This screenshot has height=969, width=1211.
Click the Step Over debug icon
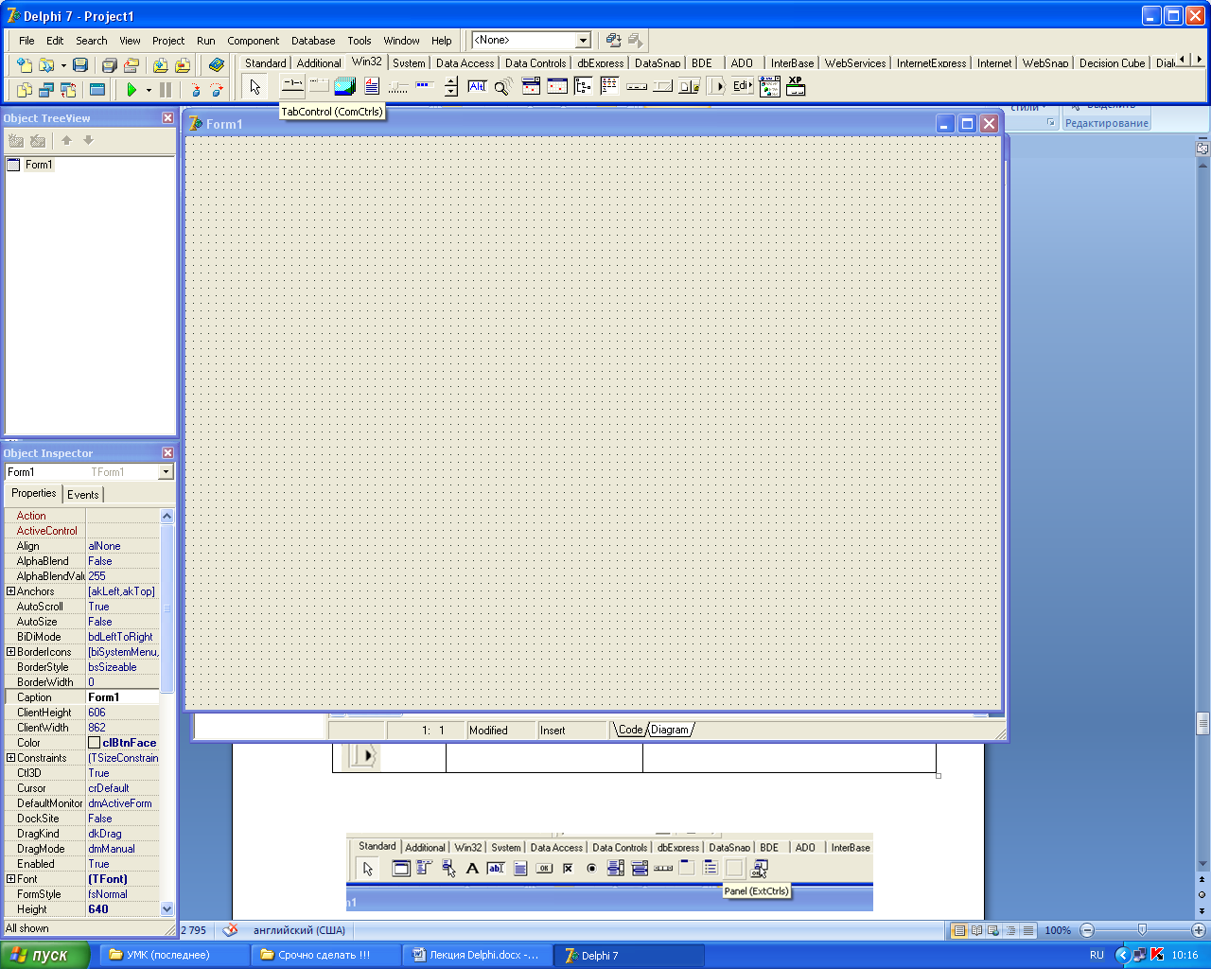(x=217, y=90)
